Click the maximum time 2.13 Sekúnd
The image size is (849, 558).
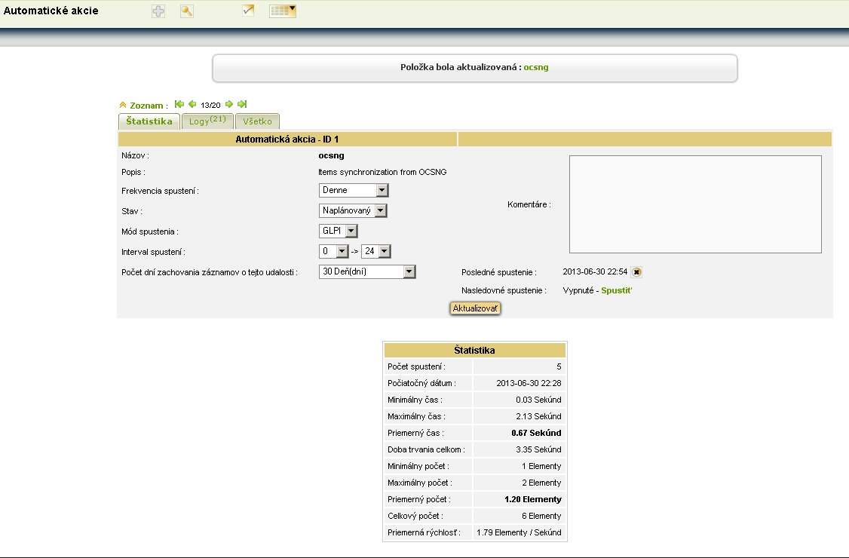539,416
